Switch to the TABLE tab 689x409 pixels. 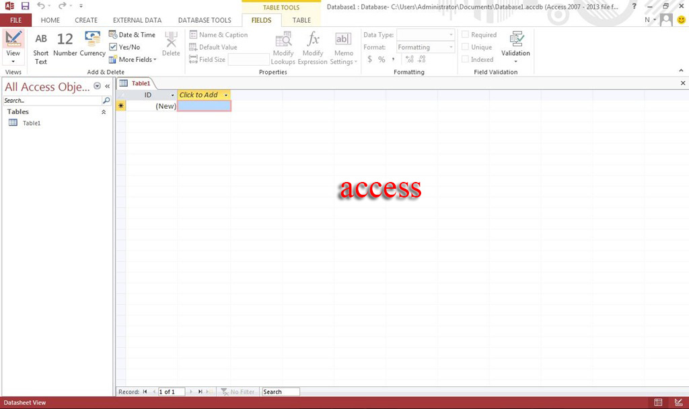(x=301, y=20)
